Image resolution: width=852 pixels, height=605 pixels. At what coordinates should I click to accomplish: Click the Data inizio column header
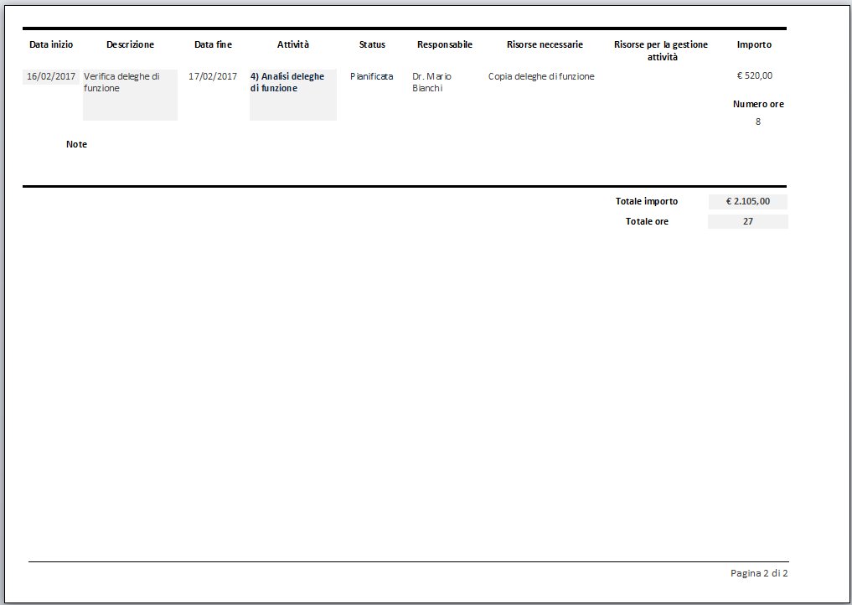(x=50, y=44)
